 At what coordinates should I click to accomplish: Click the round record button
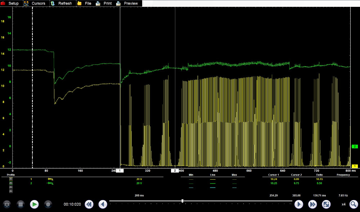[x=48, y=204]
